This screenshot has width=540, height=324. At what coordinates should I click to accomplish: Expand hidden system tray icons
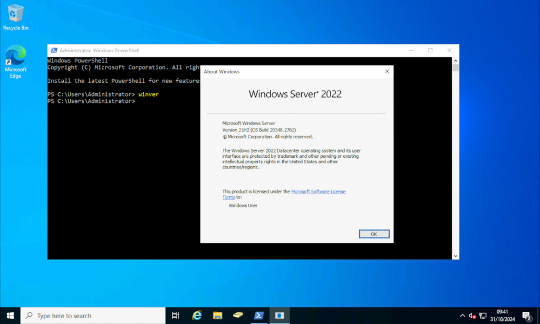[462, 315]
